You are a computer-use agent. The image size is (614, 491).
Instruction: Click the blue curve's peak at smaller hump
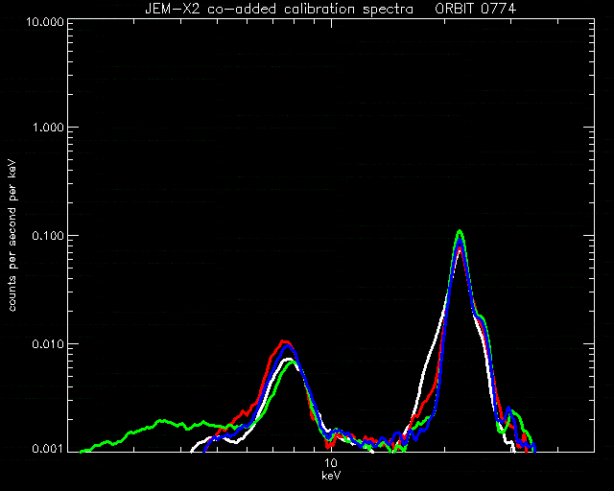(288, 346)
